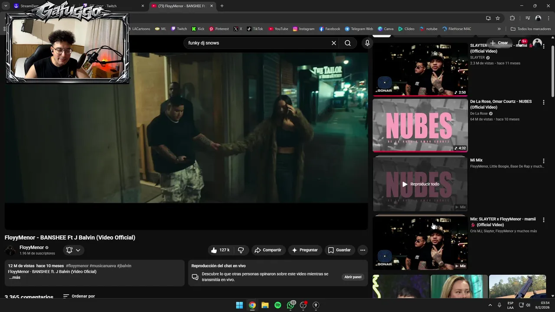
Task: Play all of Mi Mix playlist
Action: click(x=420, y=184)
